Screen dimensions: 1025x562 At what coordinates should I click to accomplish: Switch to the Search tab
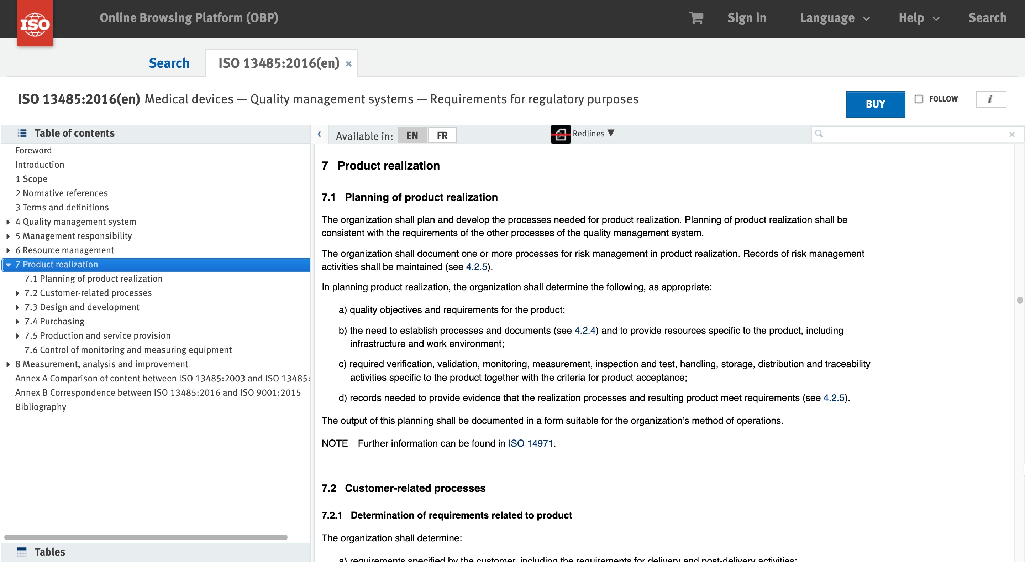point(169,63)
